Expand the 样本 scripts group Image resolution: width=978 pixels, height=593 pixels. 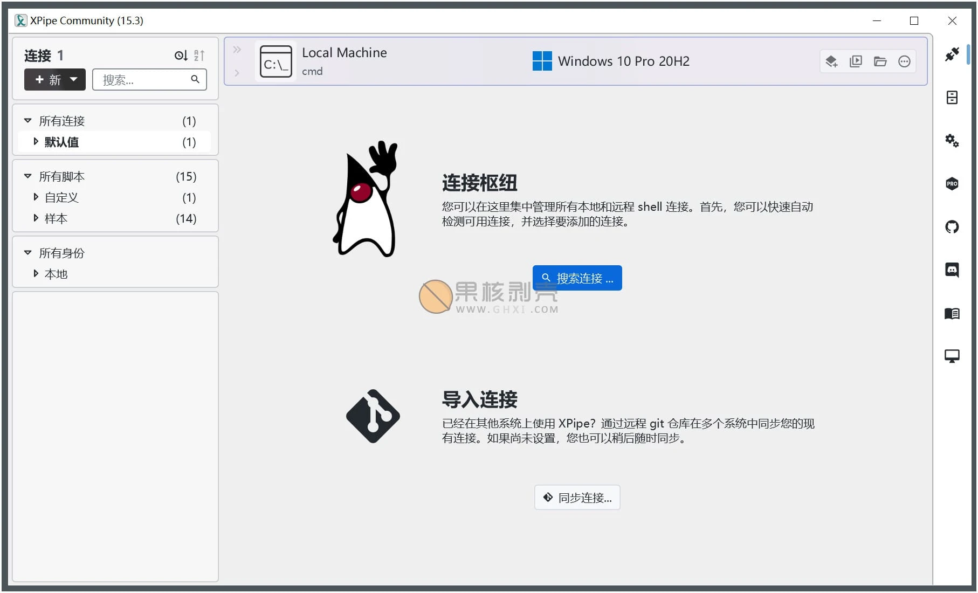(x=36, y=218)
